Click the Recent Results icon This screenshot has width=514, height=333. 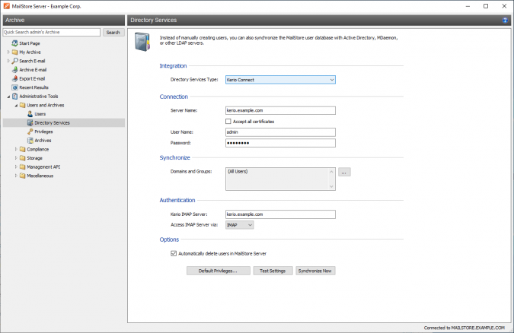click(x=14, y=87)
